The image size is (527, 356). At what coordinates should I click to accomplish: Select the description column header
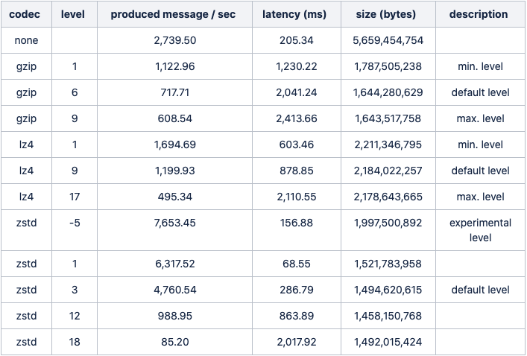pos(479,14)
